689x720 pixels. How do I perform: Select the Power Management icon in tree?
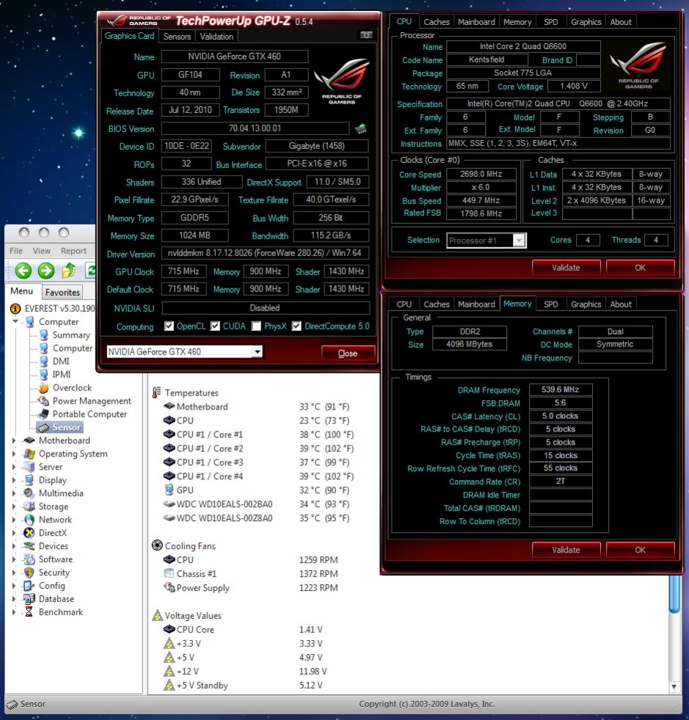tap(44, 401)
